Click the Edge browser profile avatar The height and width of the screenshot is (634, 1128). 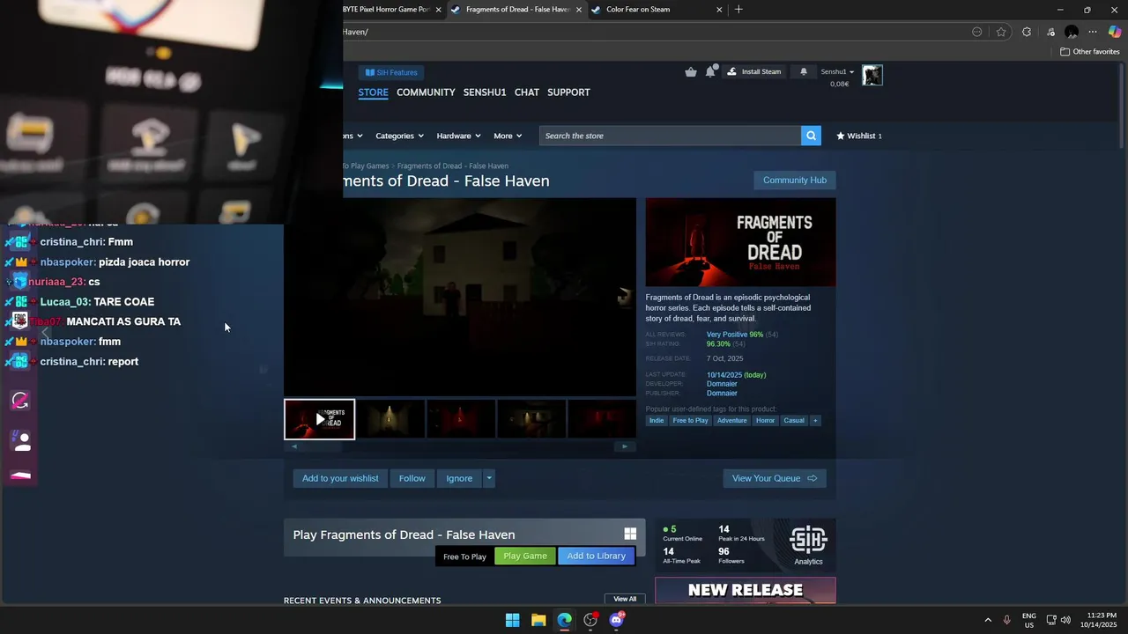(x=1072, y=32)
